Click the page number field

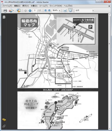point(35,10)
